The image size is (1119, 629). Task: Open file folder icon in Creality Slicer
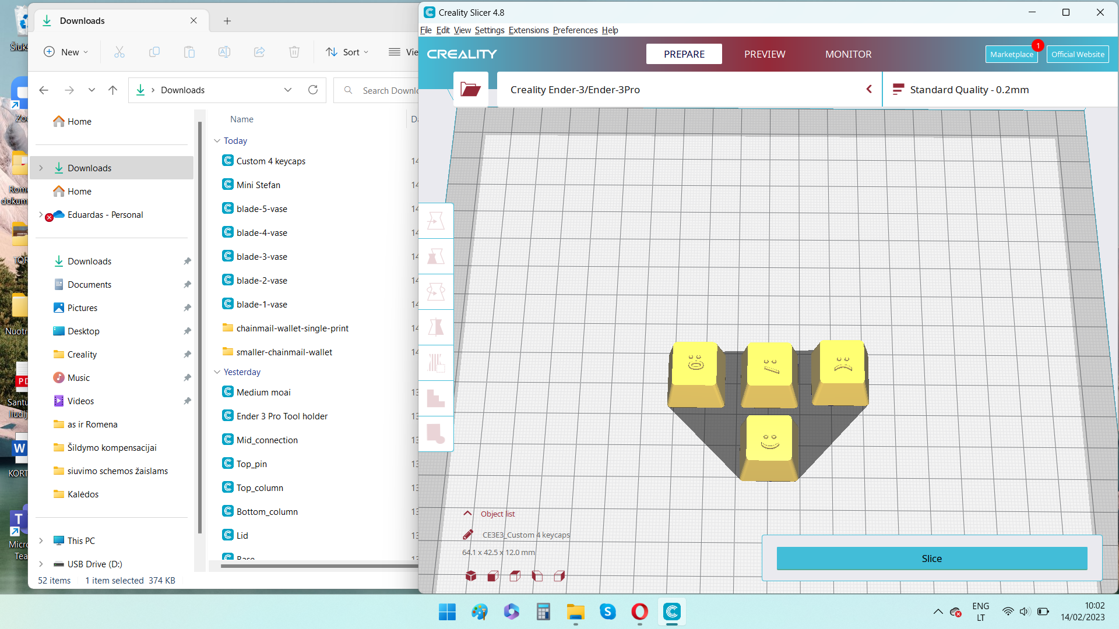click(470, 89)
